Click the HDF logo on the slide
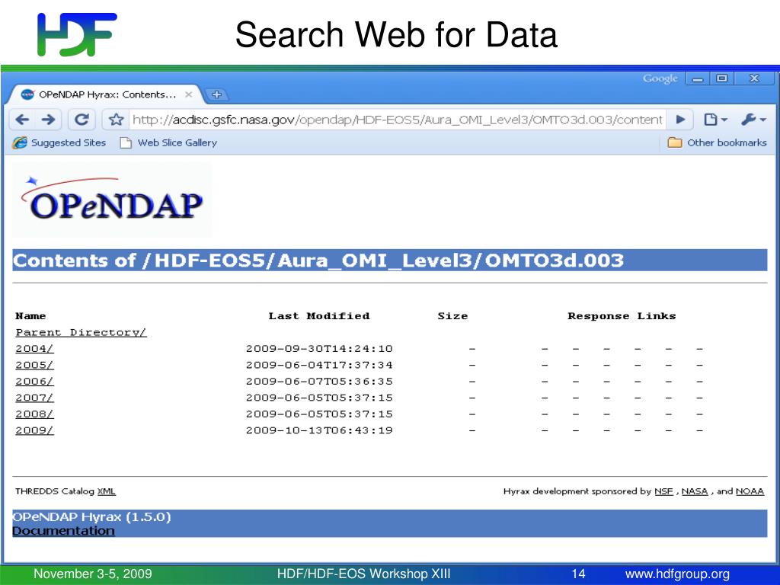The width and height of the screenshot is (780, 585). click(x=77, y=34)
